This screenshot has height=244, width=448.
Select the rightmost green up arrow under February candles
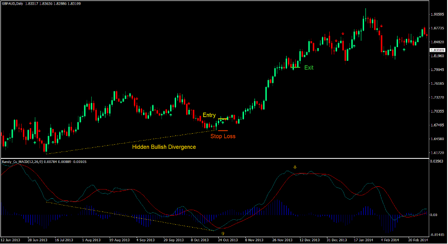pos(404,49)
